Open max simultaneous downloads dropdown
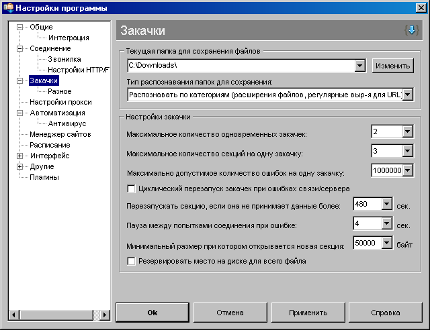Viewport: 430px width, 330px height. pos(408,131)
